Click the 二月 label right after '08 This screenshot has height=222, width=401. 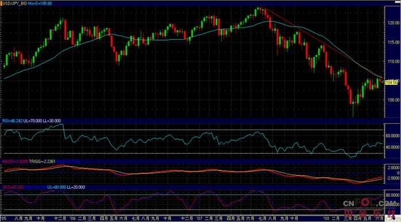(336, 219)
